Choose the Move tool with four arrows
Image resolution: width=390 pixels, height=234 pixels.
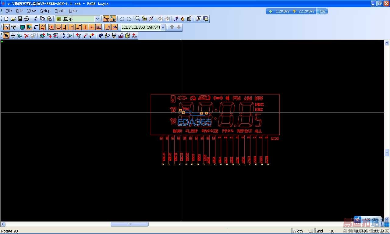pyautogui.click(x=13, y=36)
